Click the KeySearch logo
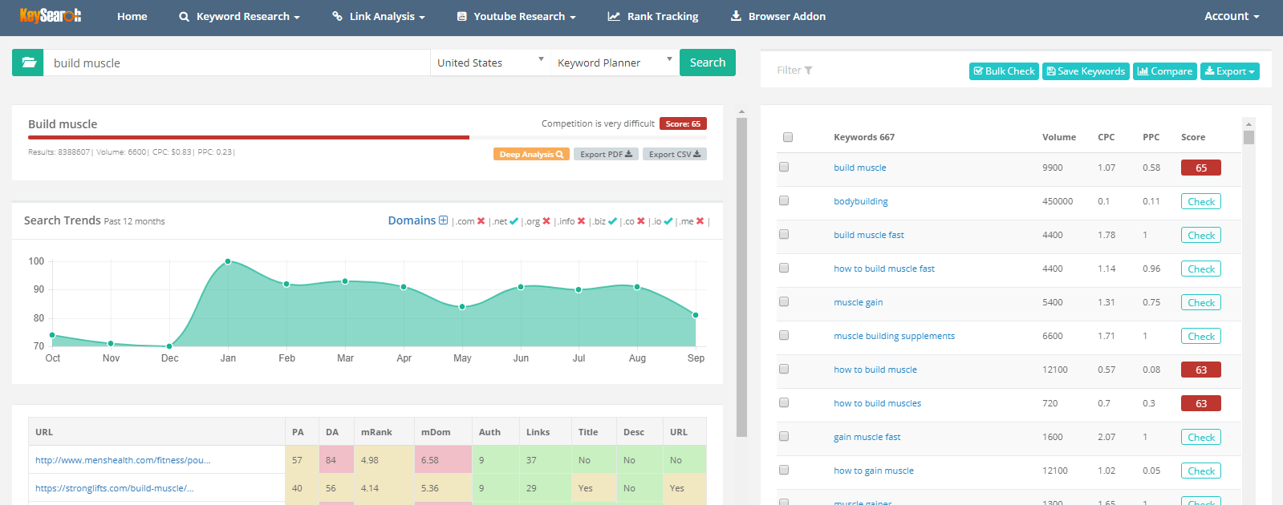 pyautogui.click(x=51, y=16)
